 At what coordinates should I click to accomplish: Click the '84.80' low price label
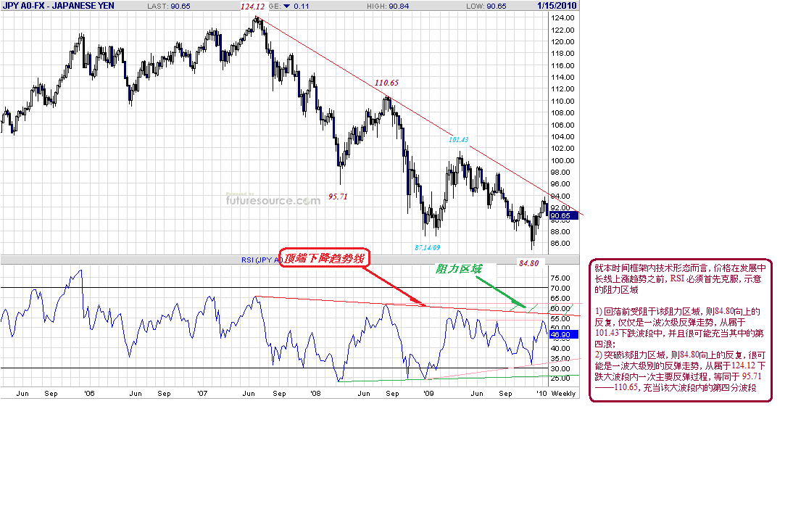tap(528, 263)
